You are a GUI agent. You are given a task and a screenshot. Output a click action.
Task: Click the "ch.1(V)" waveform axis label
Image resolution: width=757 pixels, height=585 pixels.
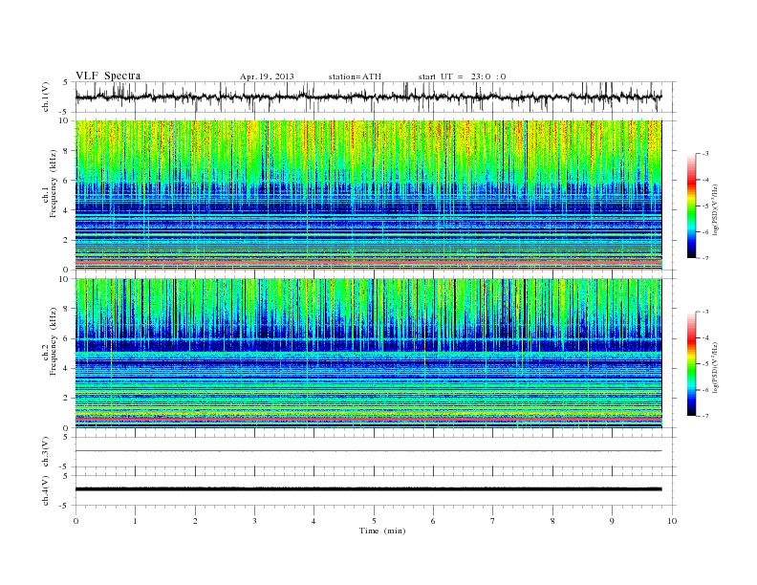click(45, 97)
